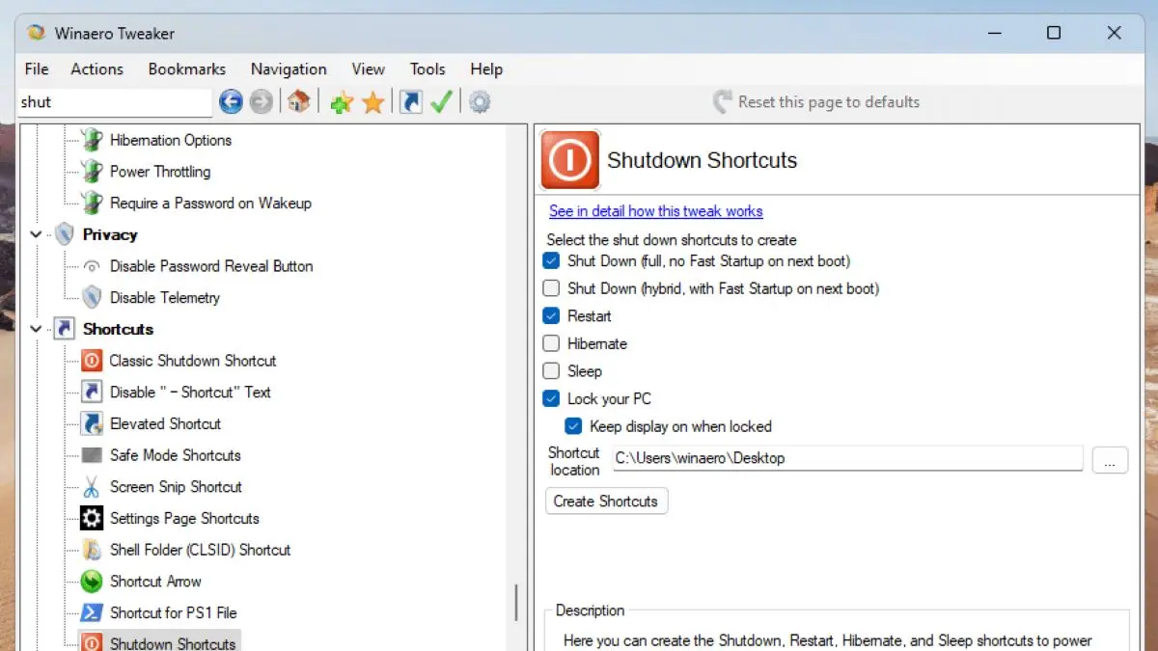This screenshot has height=651, width=1158.
Task: Uncheck the Restart shortcut checkbox
Action: (551, 316)
